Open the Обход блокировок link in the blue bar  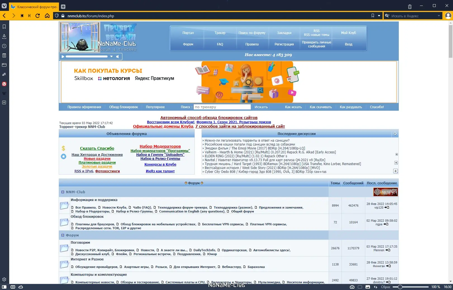coord(124,107)
